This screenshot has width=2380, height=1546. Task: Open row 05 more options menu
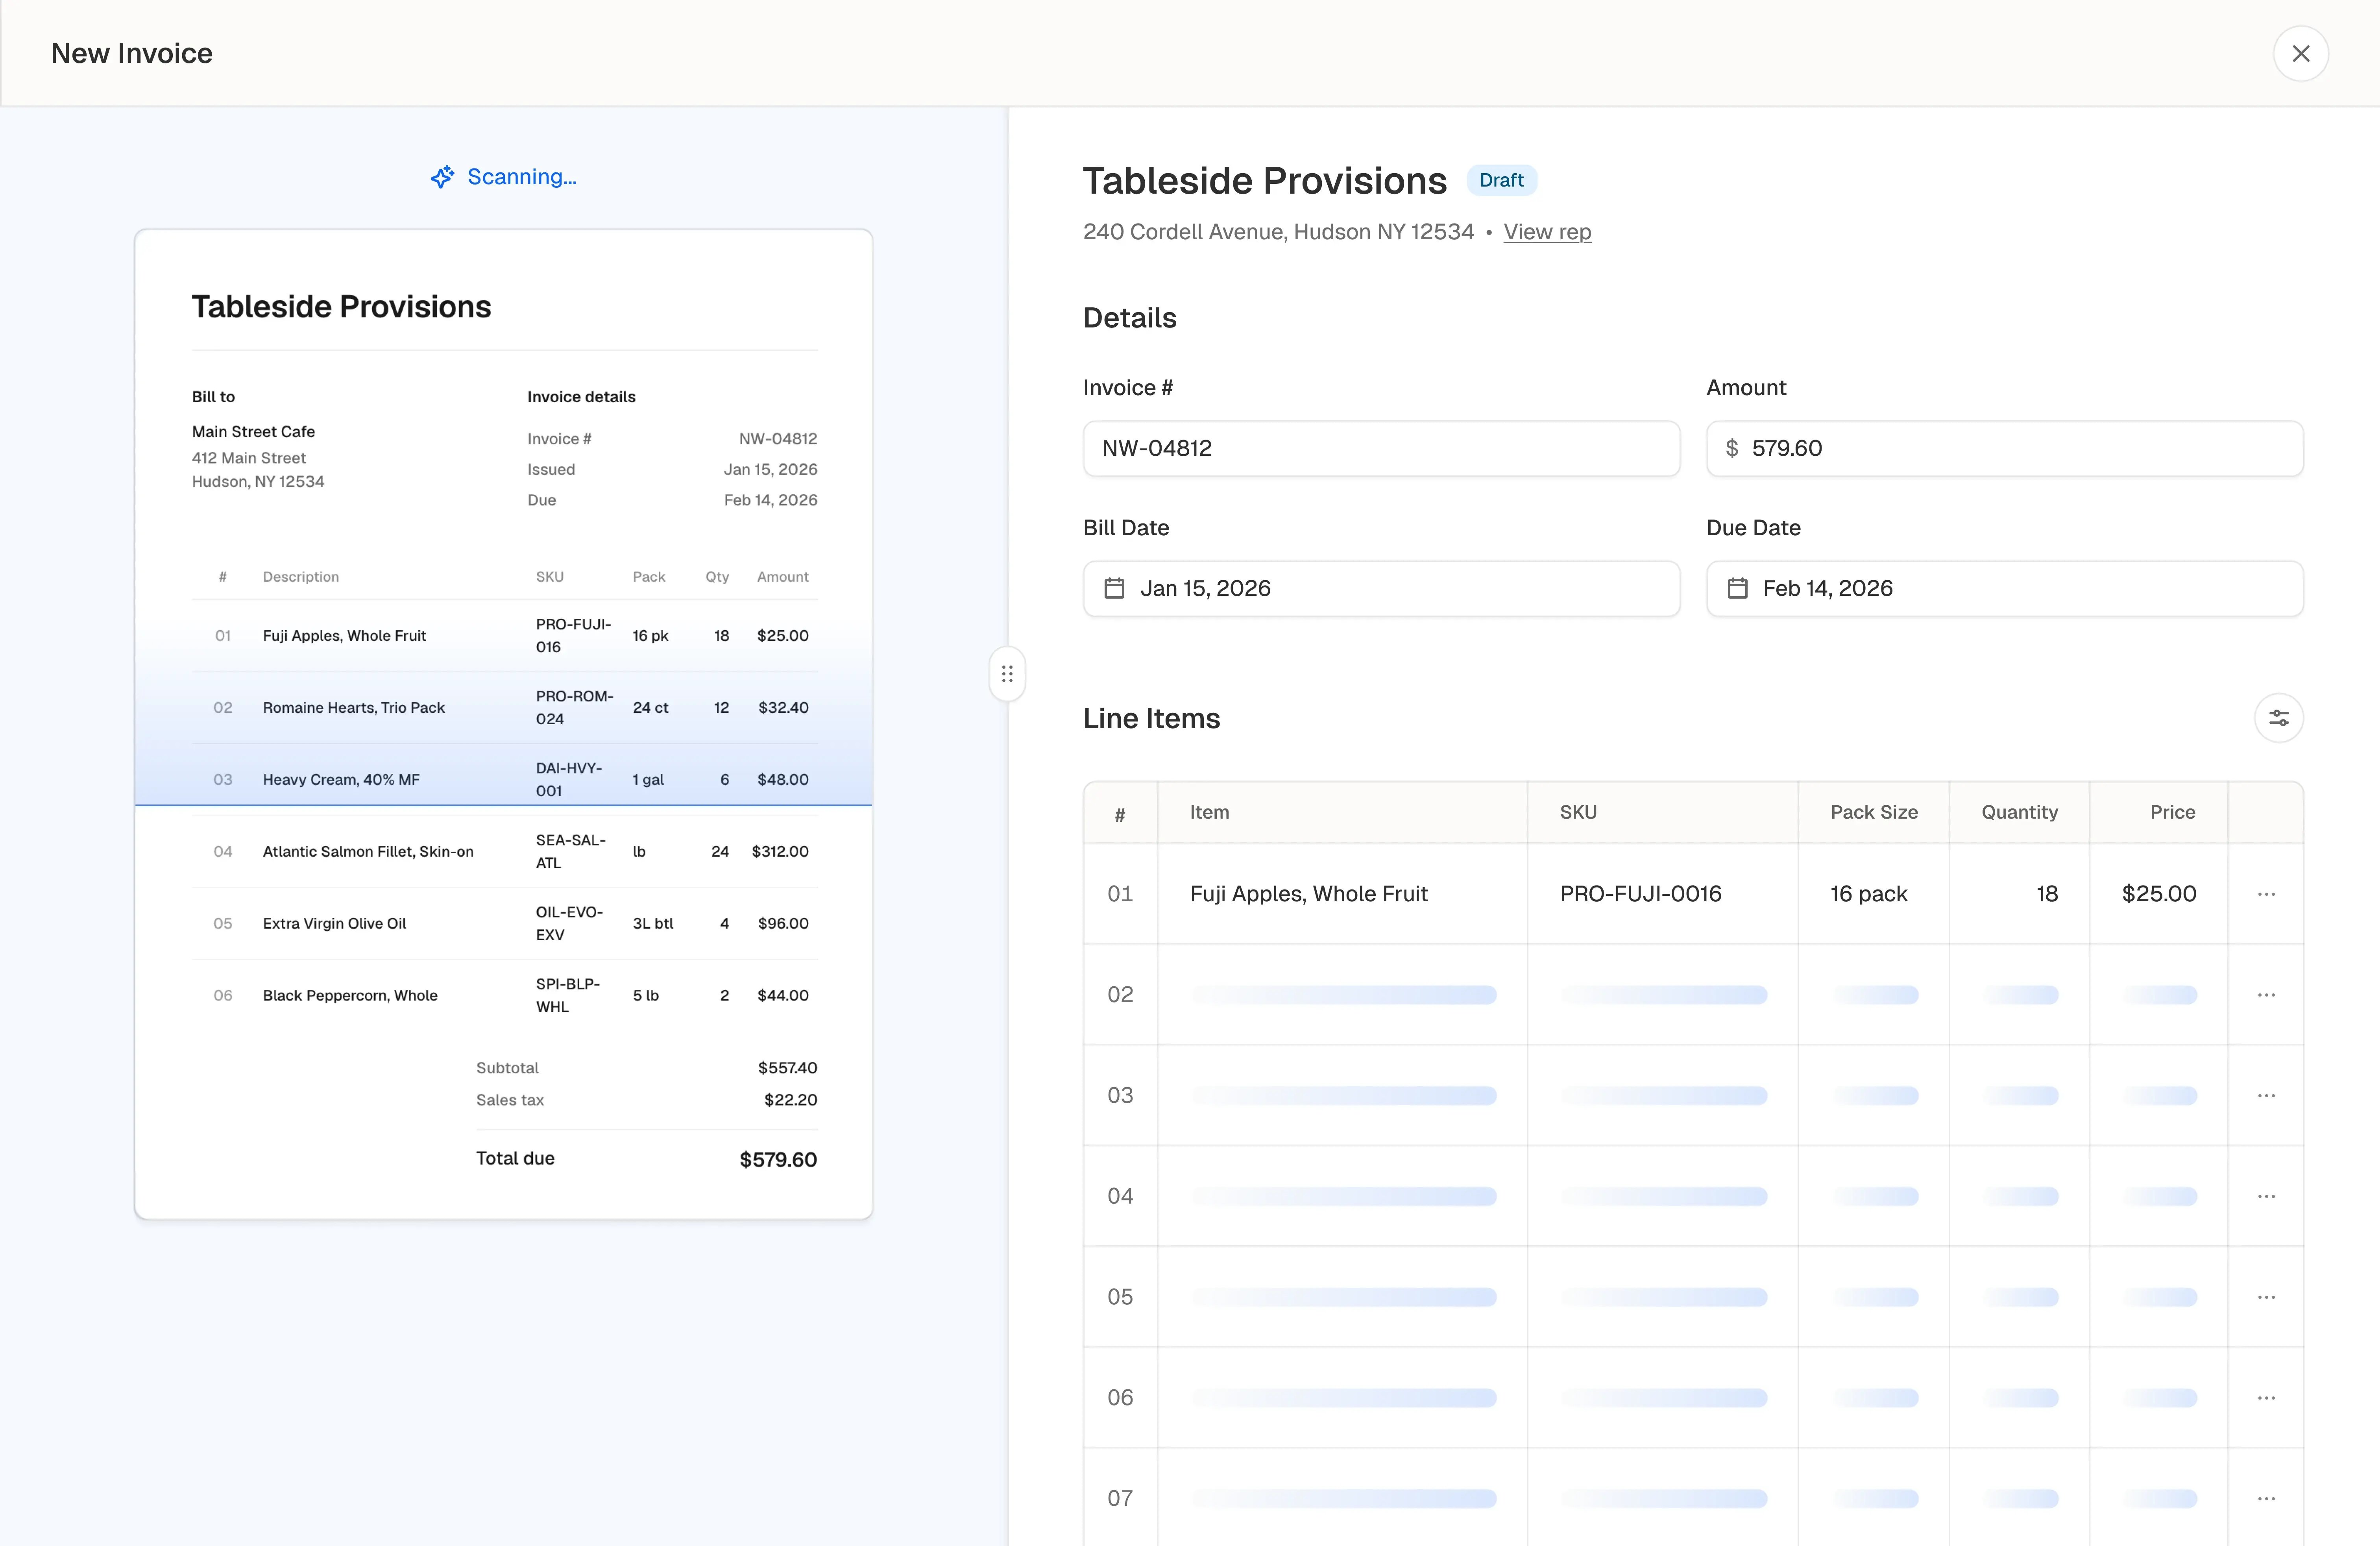click(x=2266, y=1297)
